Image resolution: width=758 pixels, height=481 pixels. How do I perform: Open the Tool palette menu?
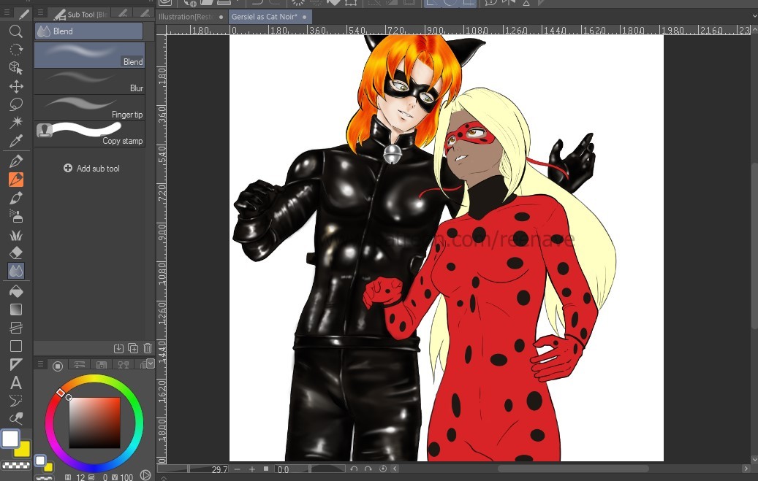[7, 12]
